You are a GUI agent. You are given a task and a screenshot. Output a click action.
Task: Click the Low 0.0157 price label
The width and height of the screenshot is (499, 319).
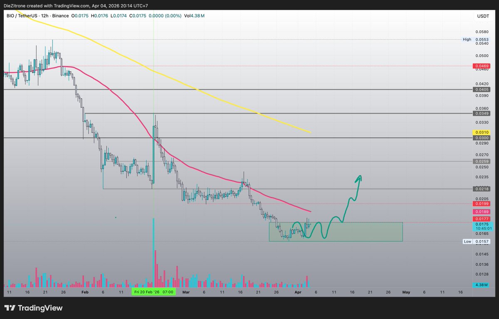tap(476, 241)
